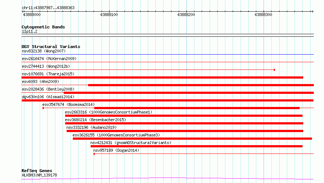324x183 pixels.
Task: Select variant esv6093 (Ahn2009) label
Action: coord(40,81)
